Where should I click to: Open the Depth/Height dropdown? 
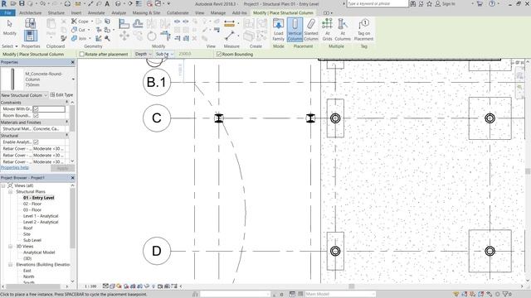point(144,54)
